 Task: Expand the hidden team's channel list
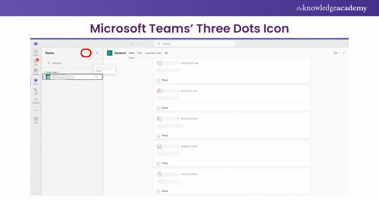[x=44, y=77]
